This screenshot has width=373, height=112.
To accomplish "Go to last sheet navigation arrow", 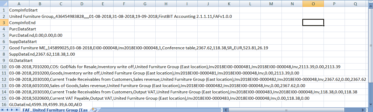I will 17,110.
